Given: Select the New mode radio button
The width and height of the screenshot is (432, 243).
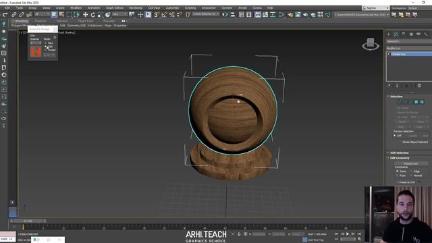Looking at the screenshot, I should tap(46, 43).
